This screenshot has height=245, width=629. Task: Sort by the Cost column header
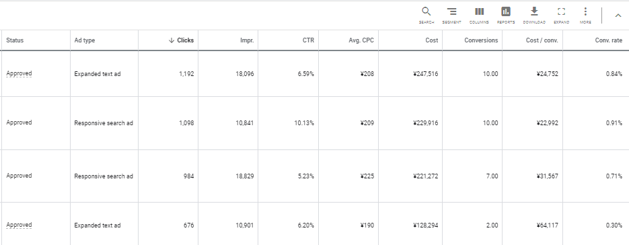432,40
